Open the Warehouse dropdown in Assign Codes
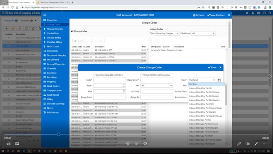 [203, 33]
